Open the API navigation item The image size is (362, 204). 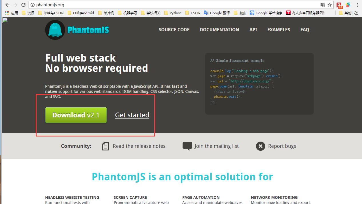click(253, 30)
